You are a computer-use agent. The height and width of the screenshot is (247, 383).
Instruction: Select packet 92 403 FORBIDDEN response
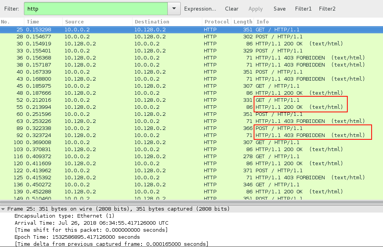(x=191, y=135)
